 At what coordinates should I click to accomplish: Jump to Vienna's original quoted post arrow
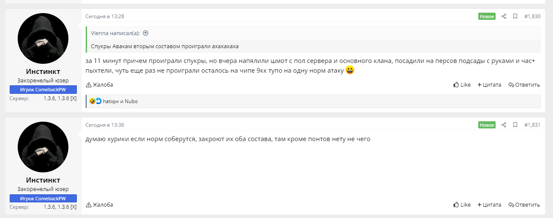coord(146,33)
